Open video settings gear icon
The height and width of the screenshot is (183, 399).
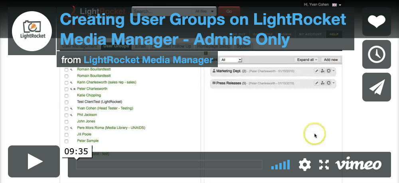coord(304,165)
